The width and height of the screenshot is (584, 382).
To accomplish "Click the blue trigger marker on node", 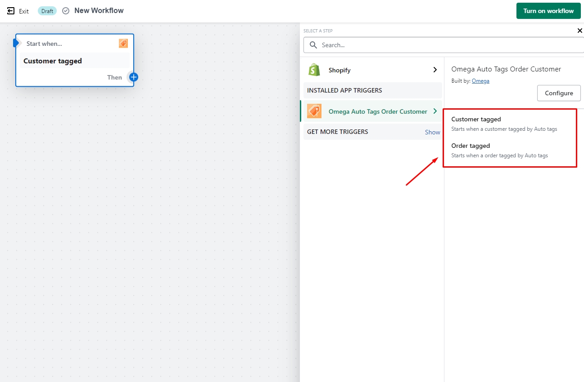I will [x=16, y=43].
